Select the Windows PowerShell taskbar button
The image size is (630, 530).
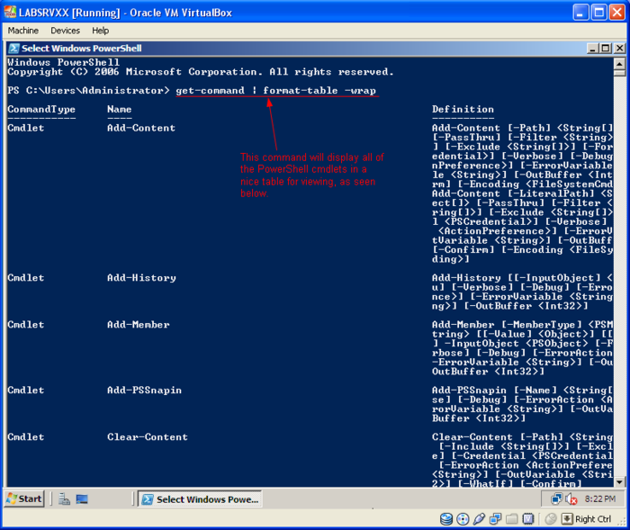click(200, 499)
